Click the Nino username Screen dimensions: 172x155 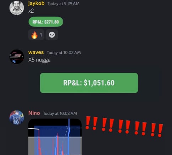34,113
